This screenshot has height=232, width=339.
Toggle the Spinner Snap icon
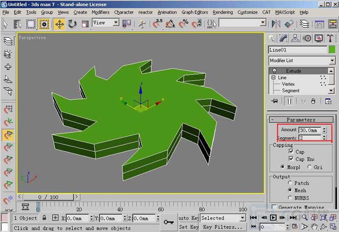(x=196, y=24)
